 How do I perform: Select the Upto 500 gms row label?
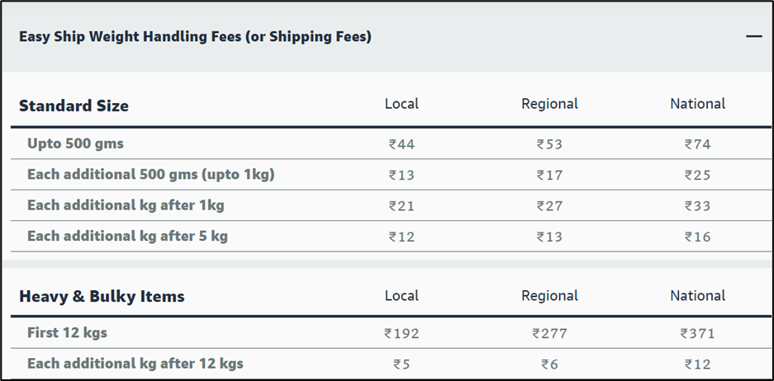pyautogui.click(x=75, y=144)
